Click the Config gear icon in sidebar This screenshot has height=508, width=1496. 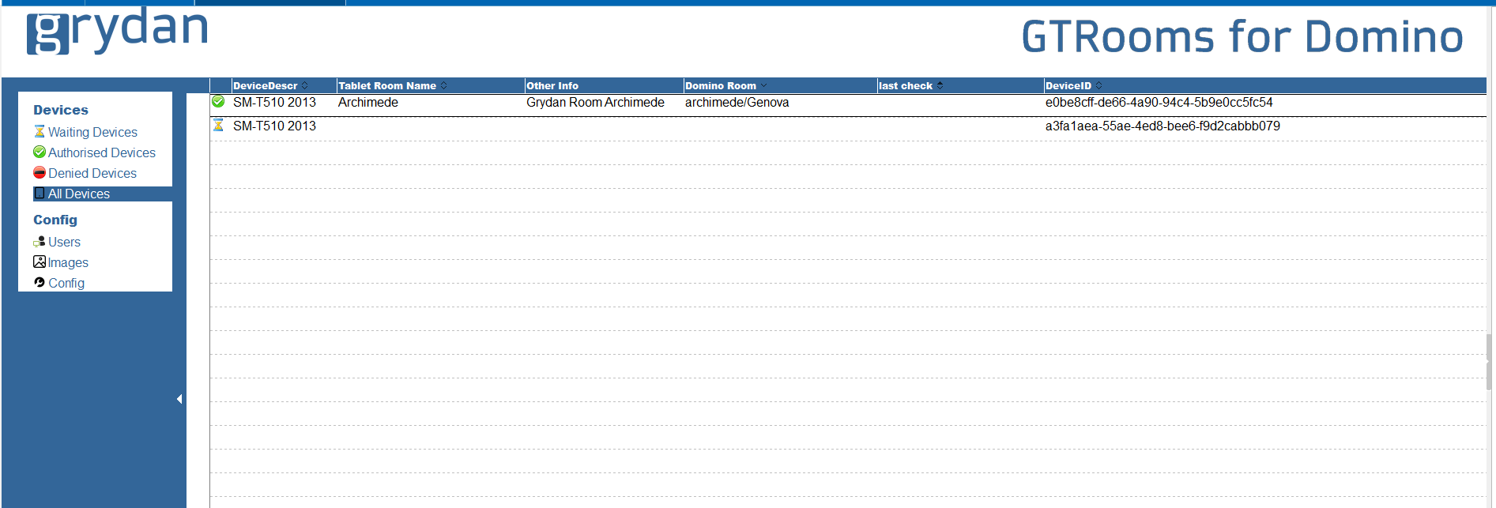(40, 283)
